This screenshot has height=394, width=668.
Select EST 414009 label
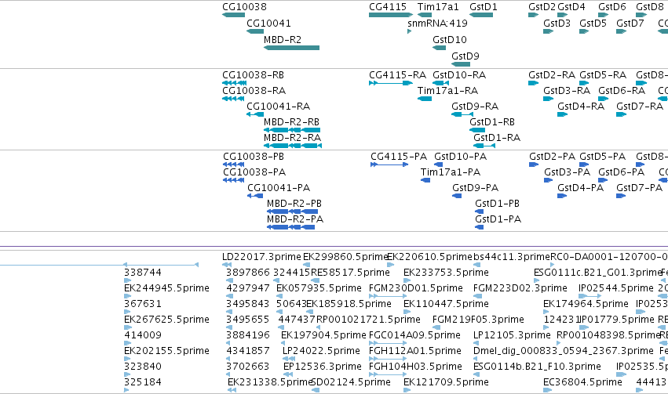143,336
